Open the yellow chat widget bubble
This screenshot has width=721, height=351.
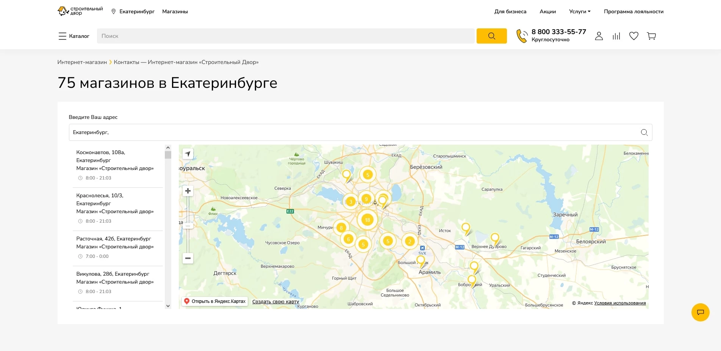tap(701, 312)
